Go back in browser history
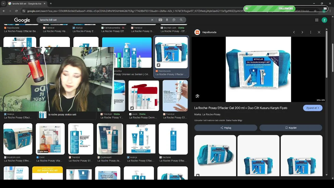 coord(4,11)
